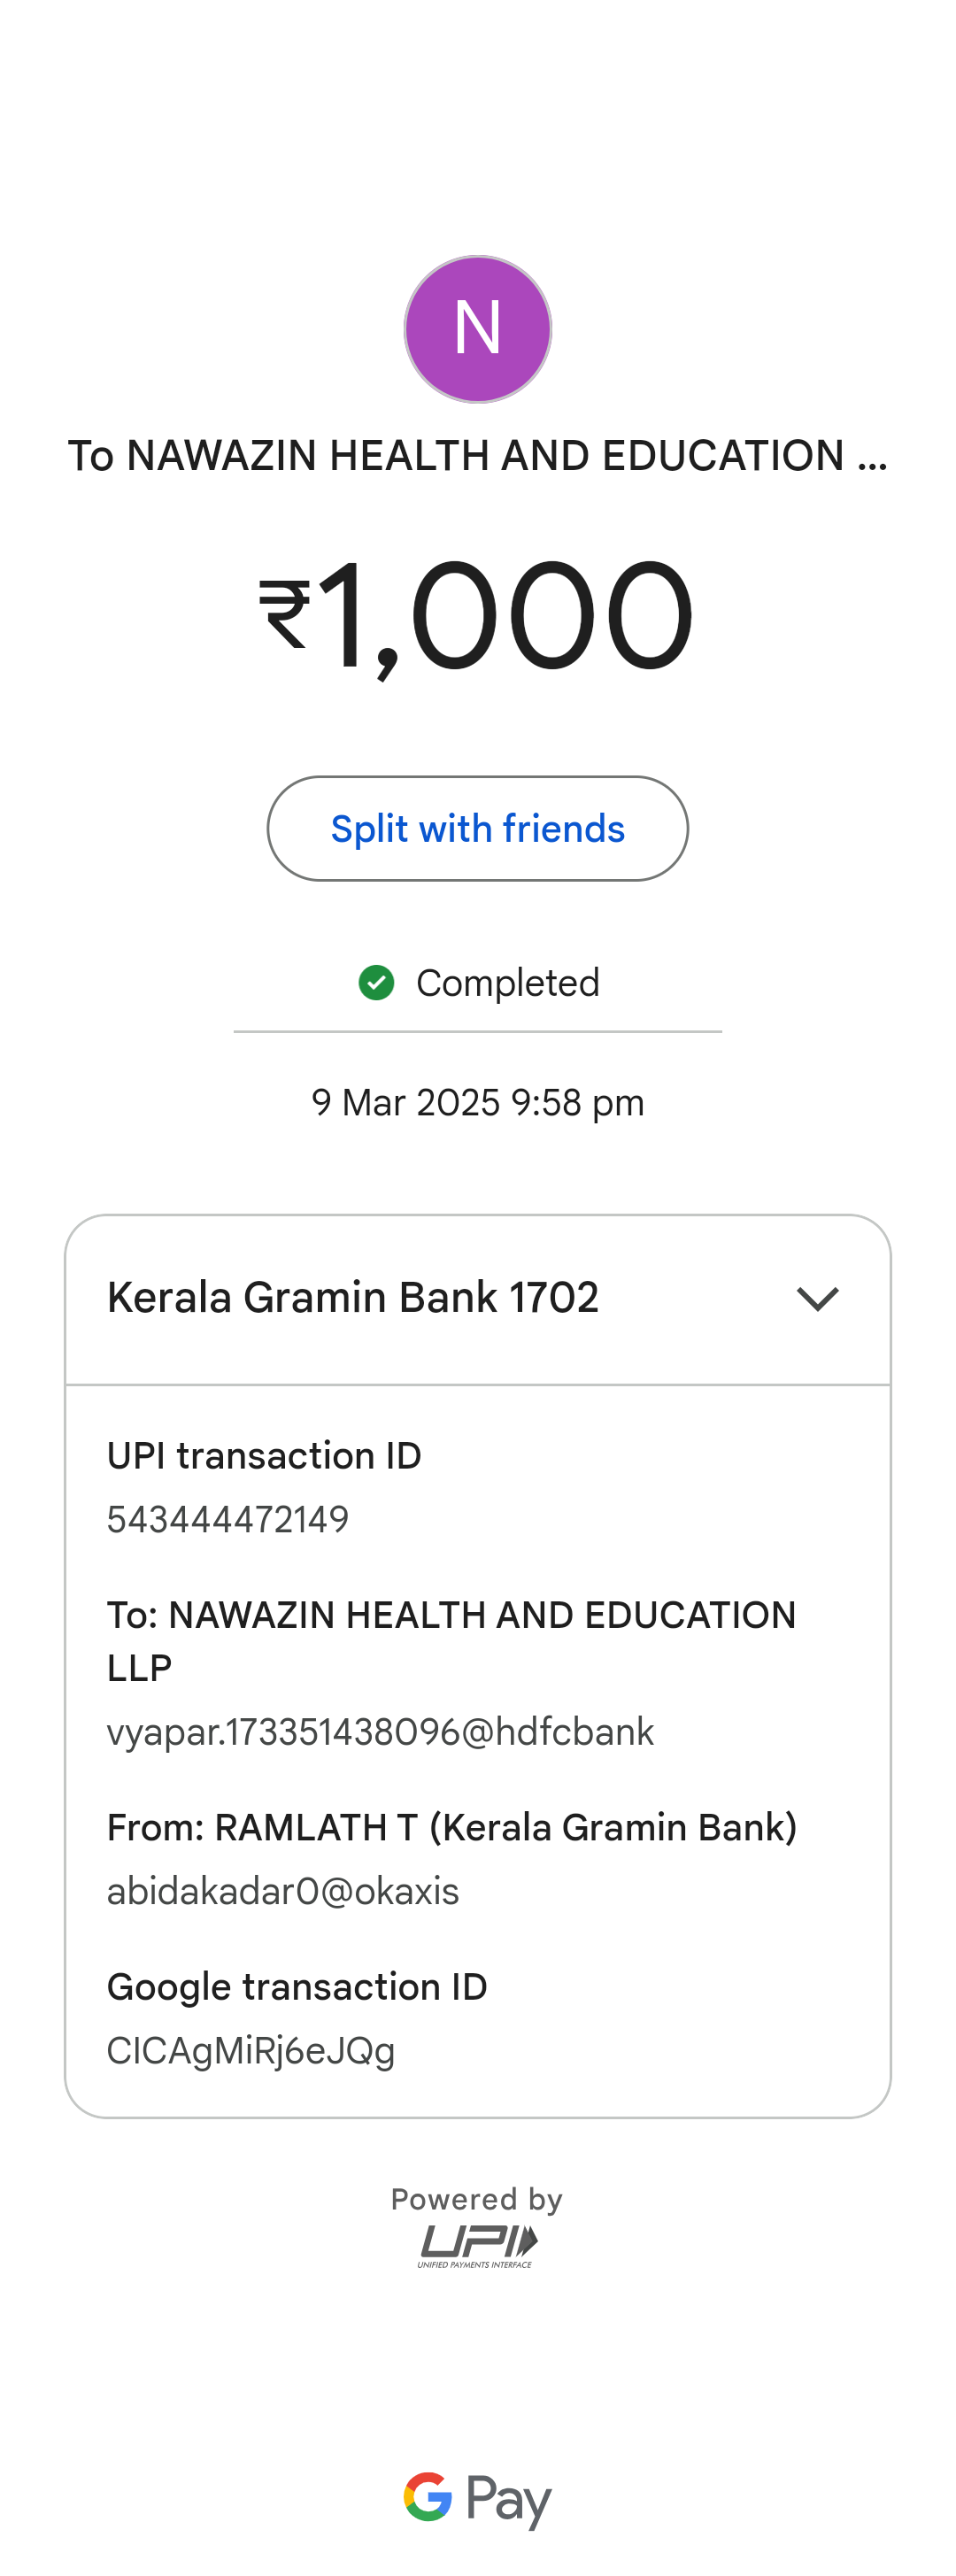Image resolution: width=956 pixels, height=2576 pixels.
Task: Expand bank details with the chevron arrow
Action: [x=817, y=1299]
